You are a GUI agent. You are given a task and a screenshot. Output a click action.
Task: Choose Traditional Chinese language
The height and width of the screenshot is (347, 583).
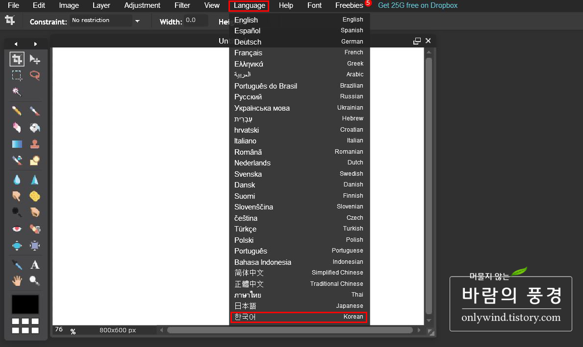299,284
